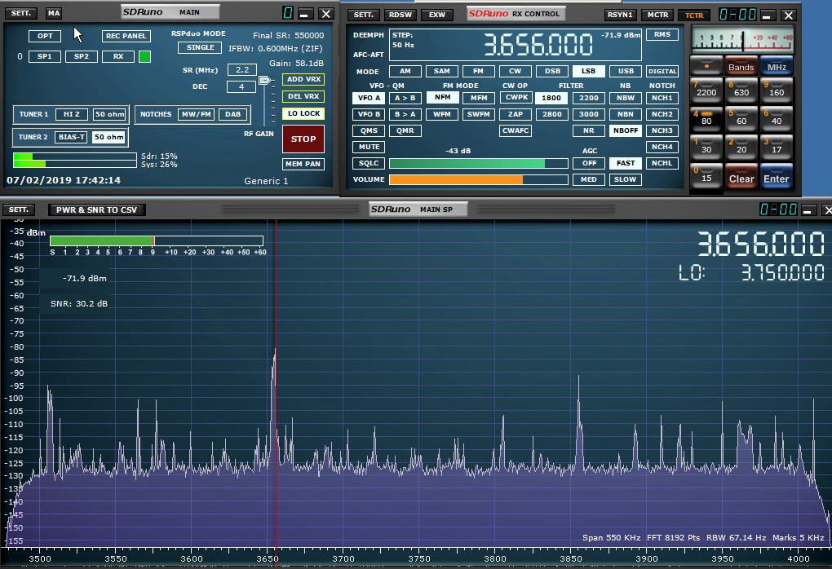
Task: Click the RMS button
Action: 662,34
